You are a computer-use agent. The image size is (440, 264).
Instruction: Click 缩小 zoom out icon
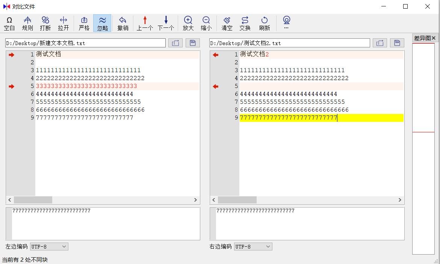(206, 23)
